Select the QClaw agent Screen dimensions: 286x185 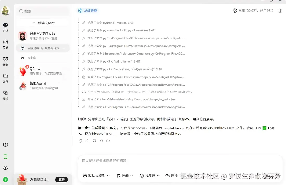point(43,71)
